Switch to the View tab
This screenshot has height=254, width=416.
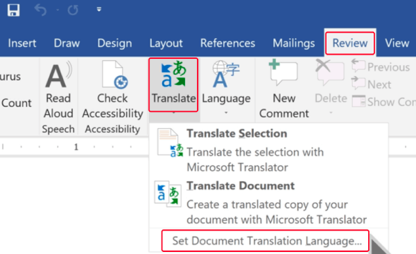coord(397,43)
